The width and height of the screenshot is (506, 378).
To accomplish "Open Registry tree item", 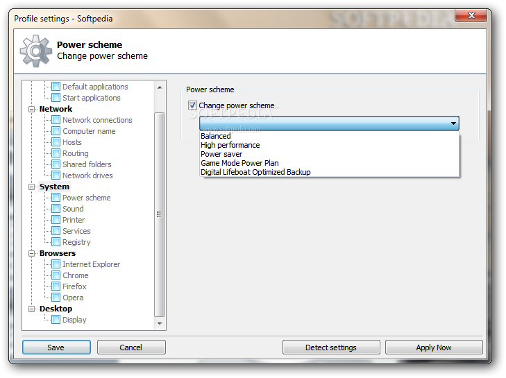I will click(76, 242).
